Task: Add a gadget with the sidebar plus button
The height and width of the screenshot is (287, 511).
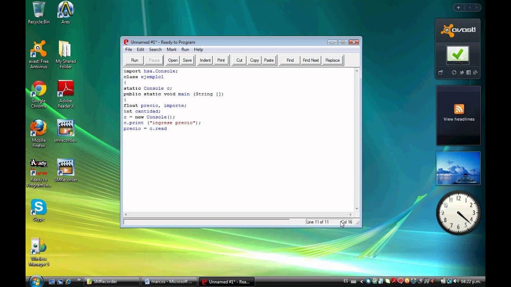Action: 458,8
